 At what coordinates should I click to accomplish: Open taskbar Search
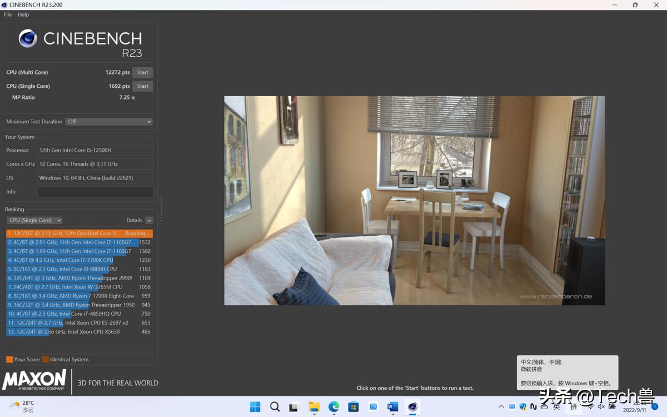point(275,407)
